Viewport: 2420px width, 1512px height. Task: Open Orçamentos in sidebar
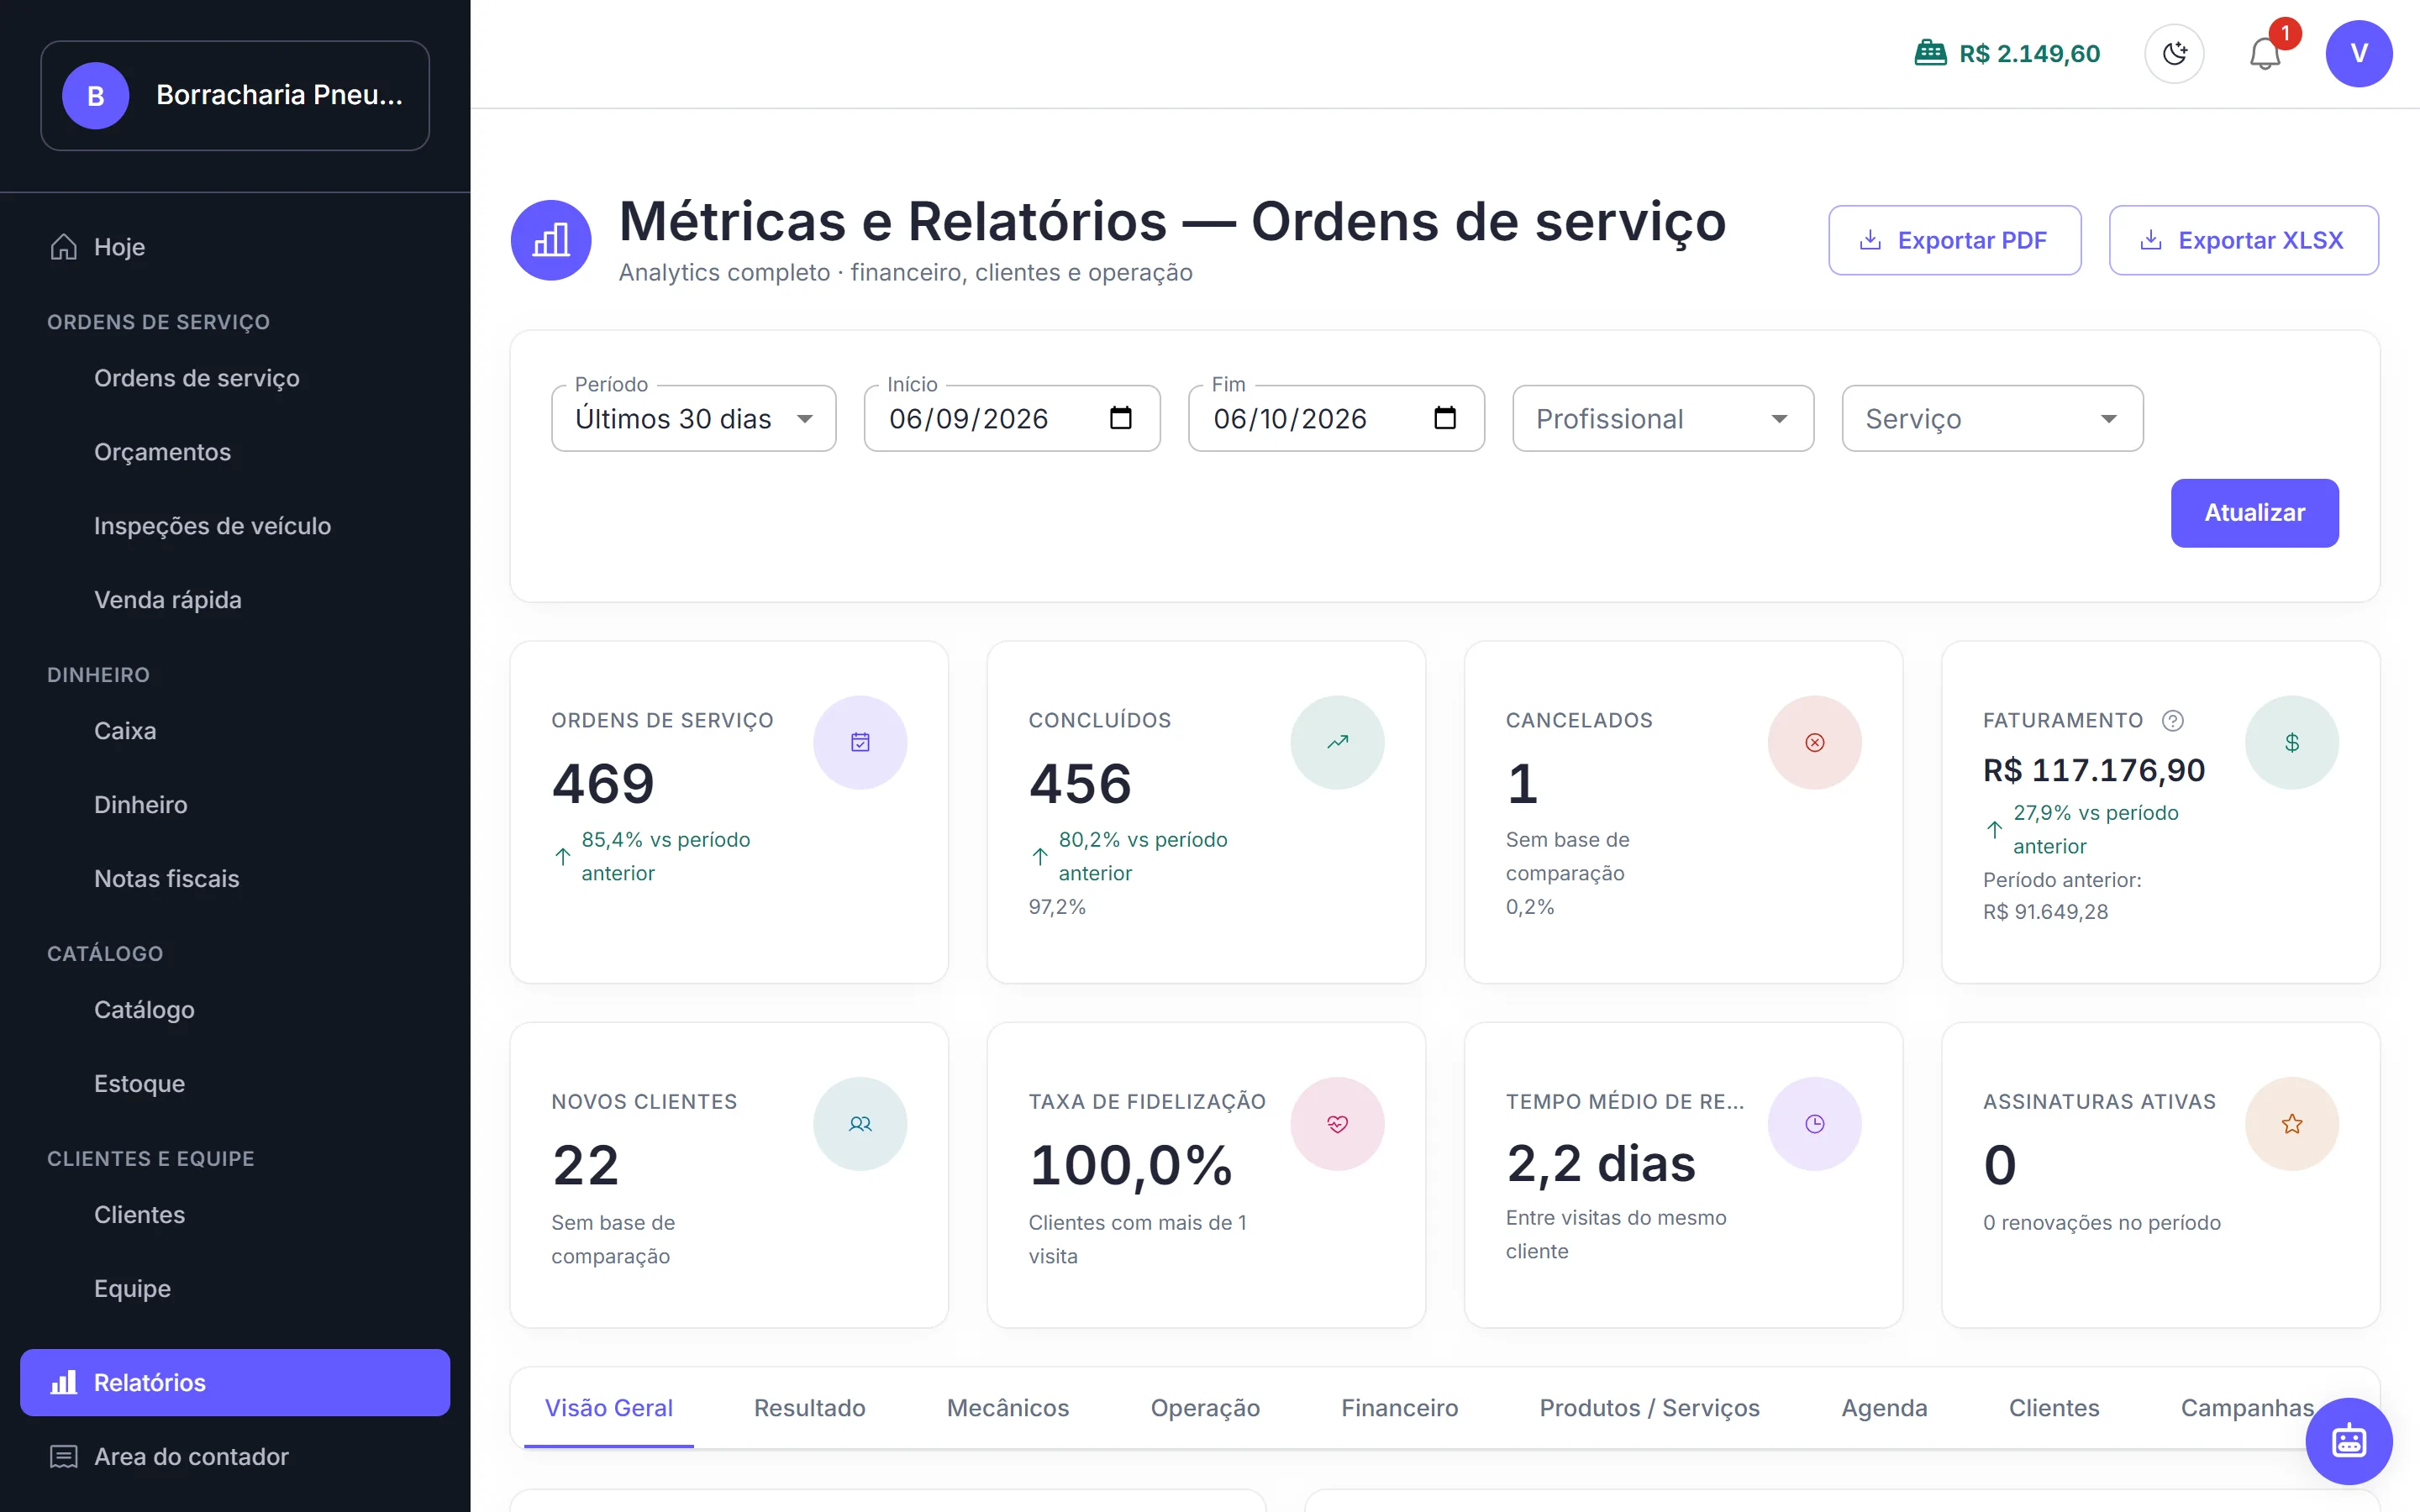tap(235, 452)
